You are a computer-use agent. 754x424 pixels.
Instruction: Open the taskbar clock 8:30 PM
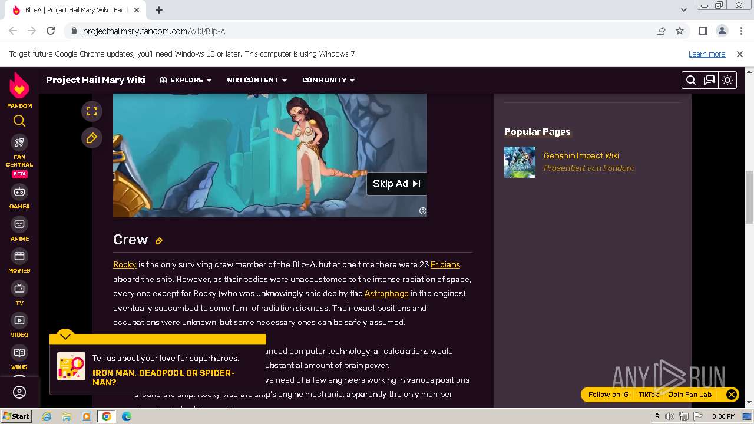[724, 416]
